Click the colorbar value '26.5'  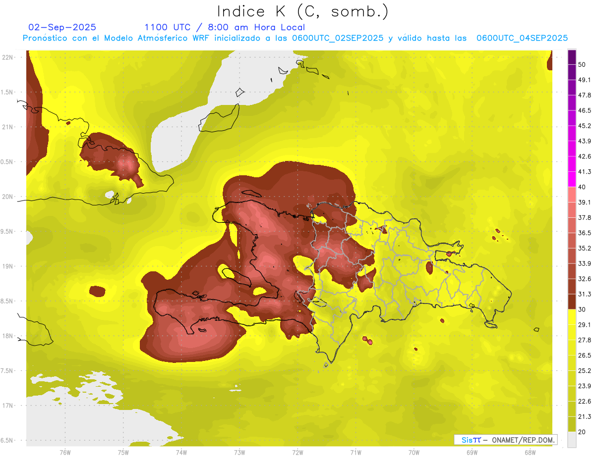[x=585, y=355]
